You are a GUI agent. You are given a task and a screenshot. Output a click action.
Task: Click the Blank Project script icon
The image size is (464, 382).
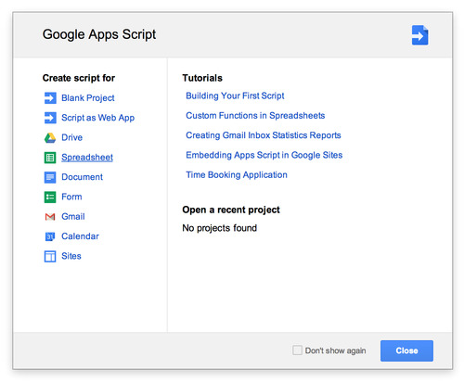tap(50, 98)
